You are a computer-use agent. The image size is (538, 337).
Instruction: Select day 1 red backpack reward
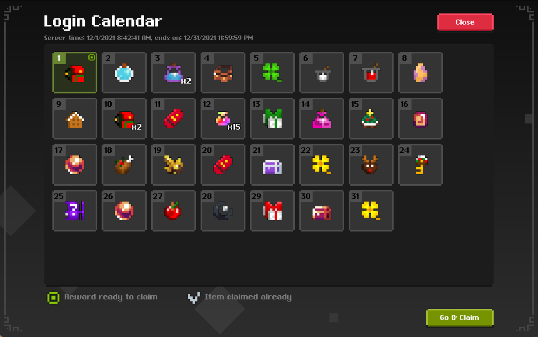coord(75,73)
